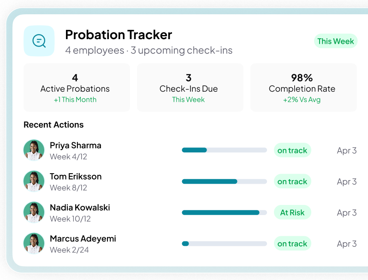Image resolution: width=368 pixels, height=280 pixels.
Task: Click Tom Eriksson's Apr 3 date
Action: (x=346, y=181)
